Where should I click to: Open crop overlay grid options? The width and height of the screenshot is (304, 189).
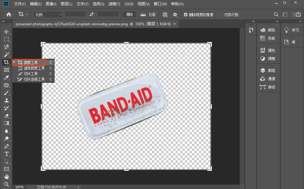(165, 15)
